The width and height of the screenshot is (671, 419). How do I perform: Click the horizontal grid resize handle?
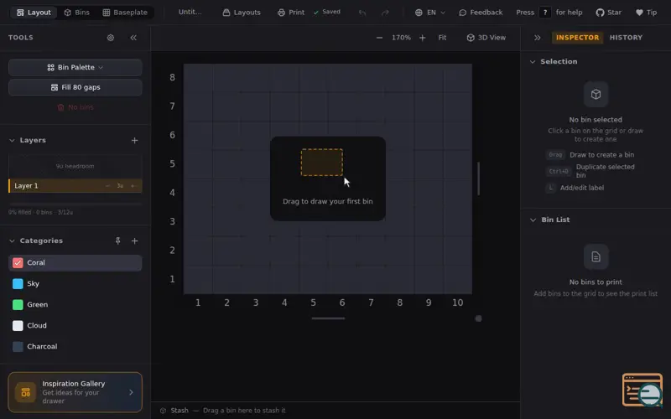tap(328, 318)
